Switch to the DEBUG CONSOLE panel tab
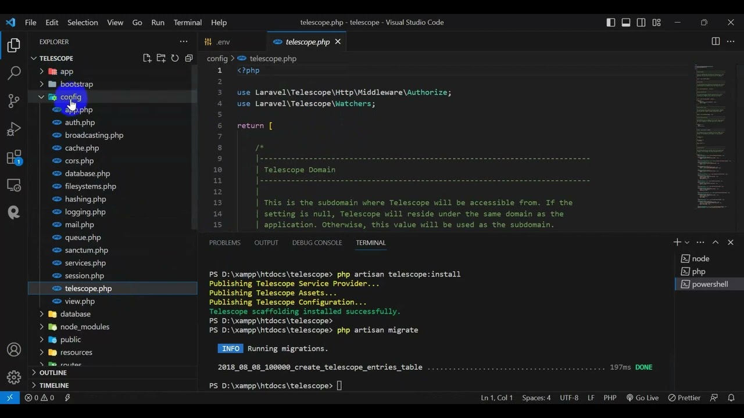This screenshot has height=418, width=744. 317,243
